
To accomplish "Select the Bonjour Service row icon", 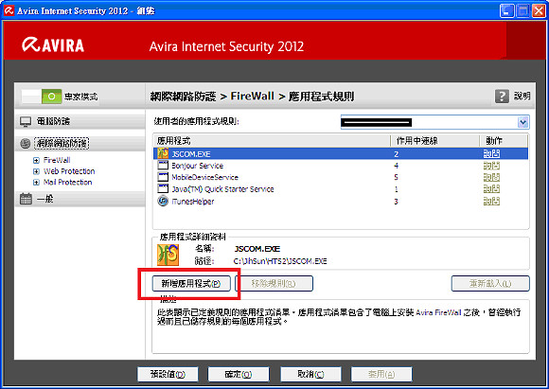I will (x=163, y=166).
